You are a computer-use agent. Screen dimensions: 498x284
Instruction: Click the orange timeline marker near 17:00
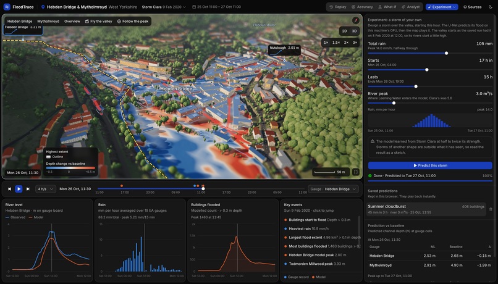[122, 186]
